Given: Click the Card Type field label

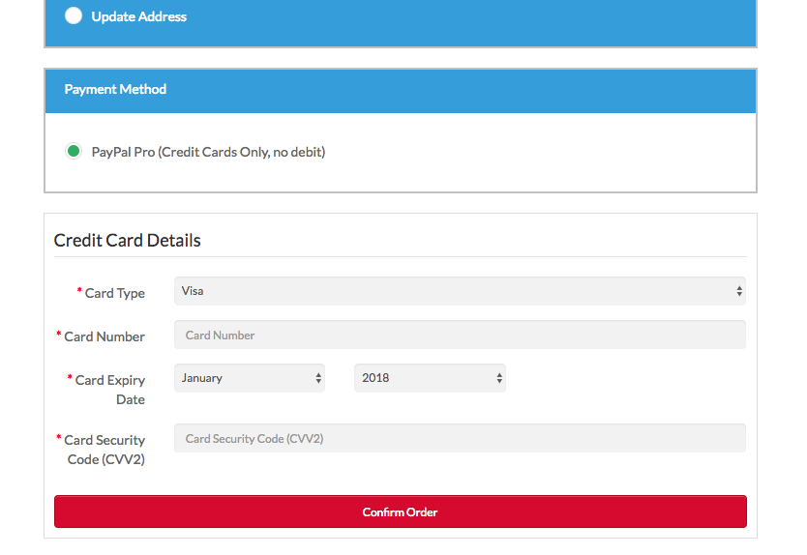Looking at the screenshot, I should coord(114,293).
